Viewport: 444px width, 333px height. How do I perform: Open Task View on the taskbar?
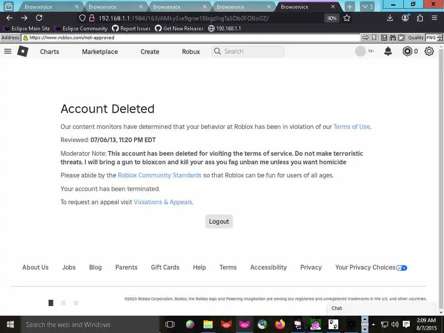[170, 324]
